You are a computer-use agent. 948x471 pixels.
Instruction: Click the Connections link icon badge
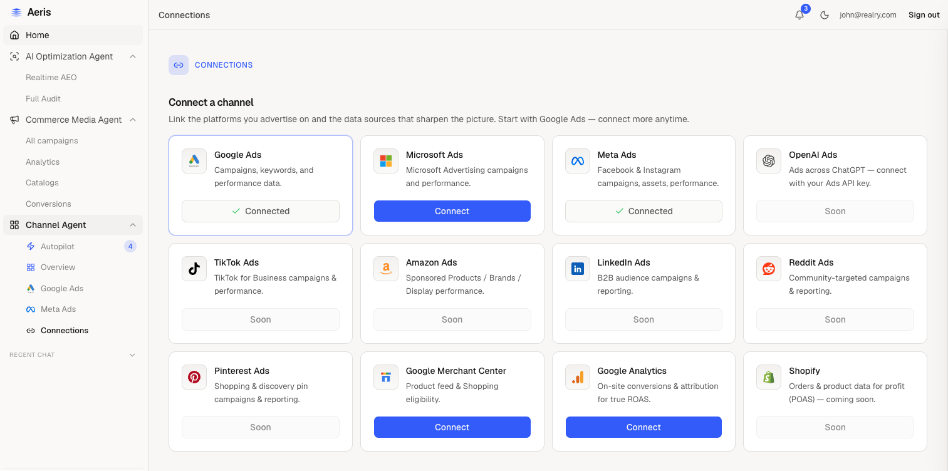pyautogui.click(x=179, y=65)
